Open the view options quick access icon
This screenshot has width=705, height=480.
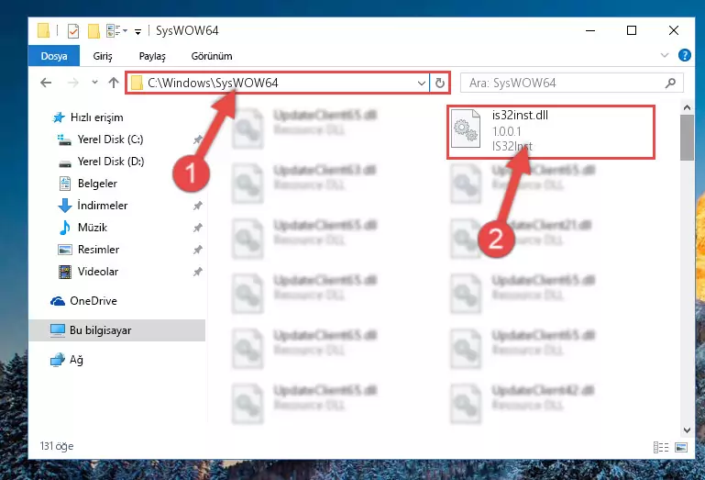pyautogui.click(x=116, y=30)
